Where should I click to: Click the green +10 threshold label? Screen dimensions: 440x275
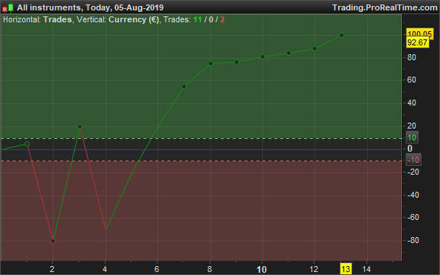pos(412,137)
